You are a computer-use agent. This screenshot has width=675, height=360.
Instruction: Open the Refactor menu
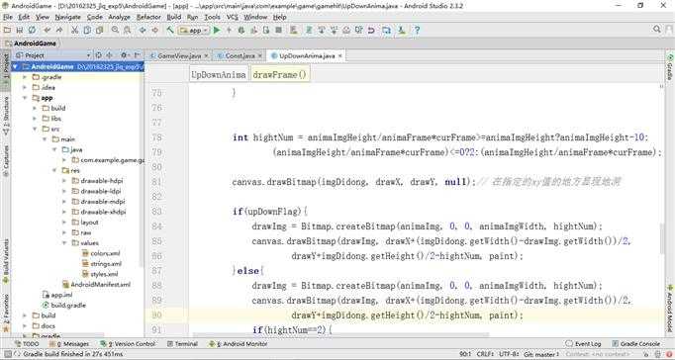[148, 17]
